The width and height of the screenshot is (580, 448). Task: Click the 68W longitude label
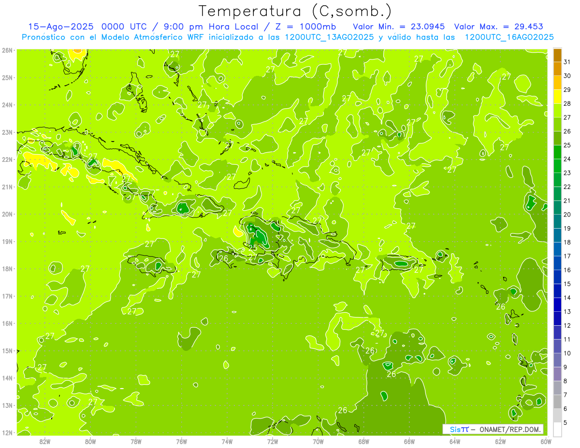[x=363, y=441]
